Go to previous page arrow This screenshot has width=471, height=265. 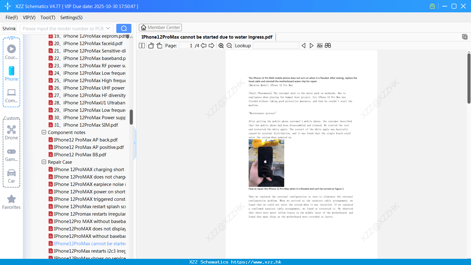coord(203,46)
